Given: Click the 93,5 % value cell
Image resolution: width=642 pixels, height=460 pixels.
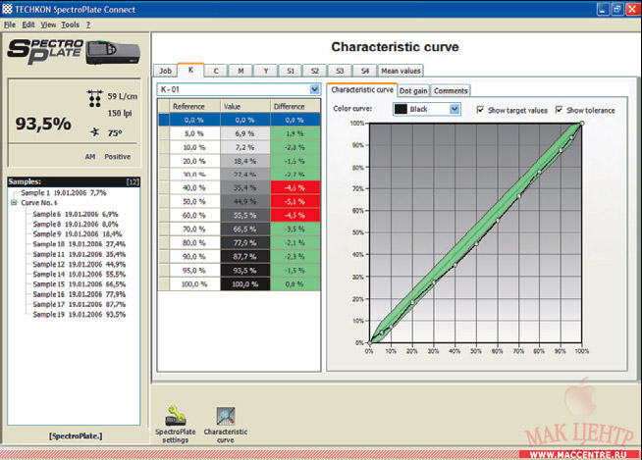Looking at the screenshot, I should click(x=244, y=271).
